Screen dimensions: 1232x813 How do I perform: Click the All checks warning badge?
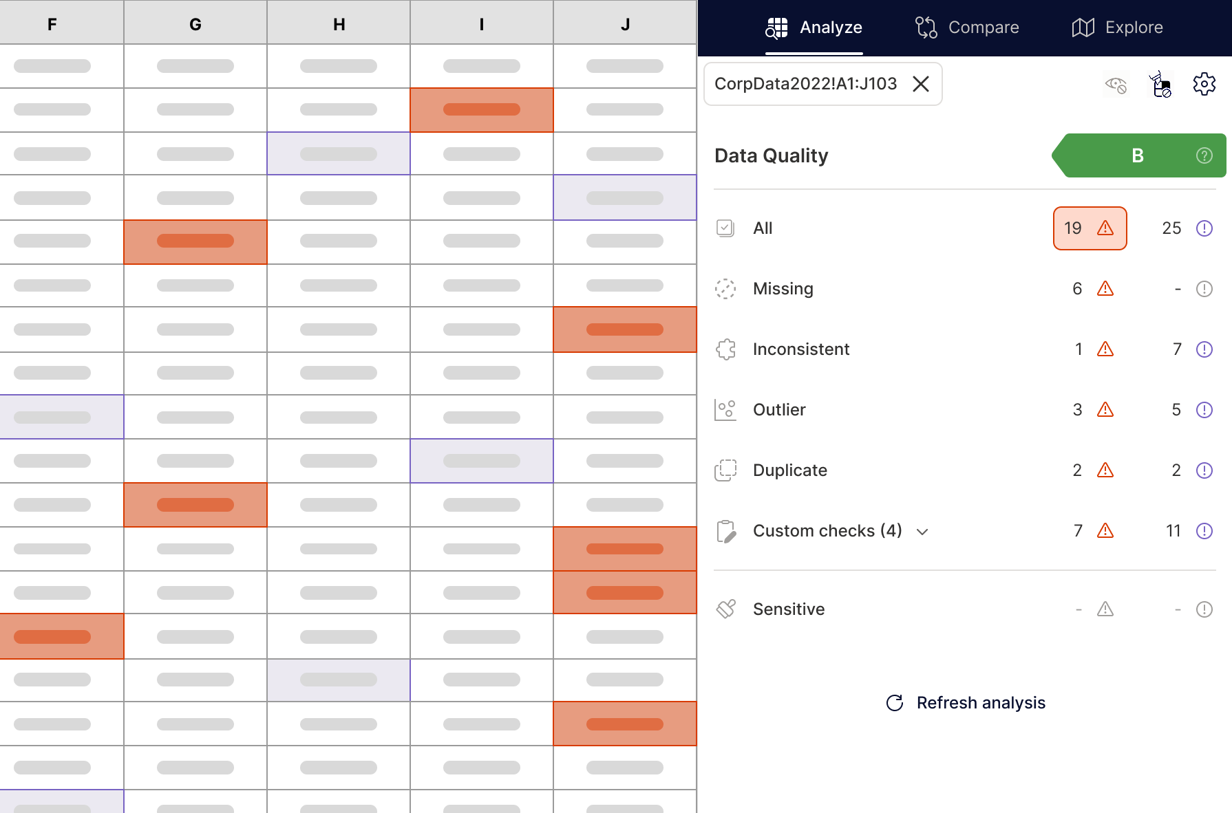pos(1090,228)
